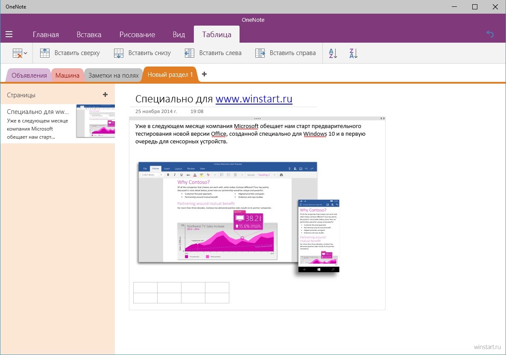Open the Вид tab
506x355 pixels.
tap(179, 35)
